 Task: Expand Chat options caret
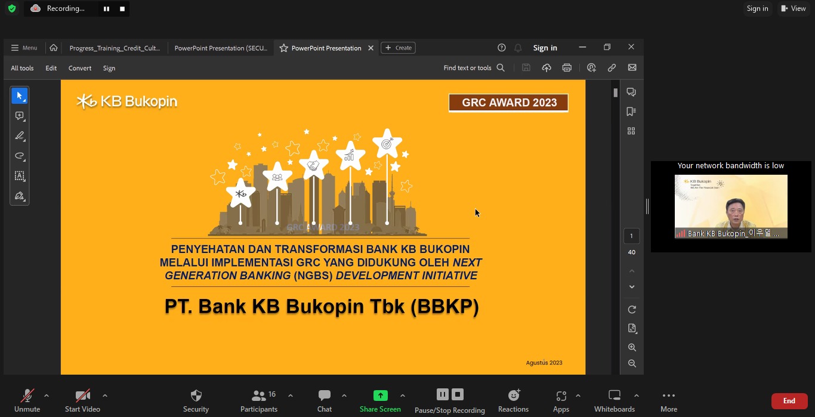coord(344,396)
